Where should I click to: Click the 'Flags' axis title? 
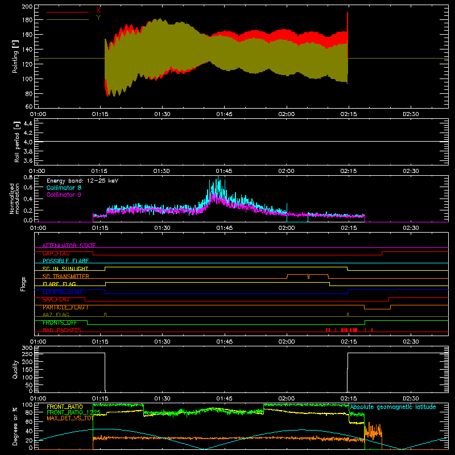pyautogui.click(x=23, y=284)
